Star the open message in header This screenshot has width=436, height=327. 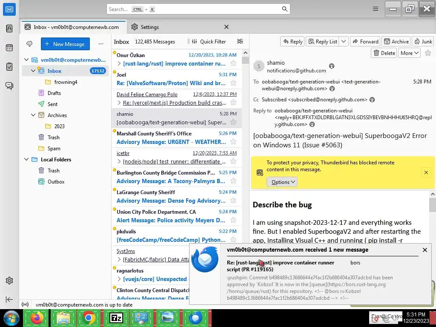pyautogui.click(x=428, y=53)
